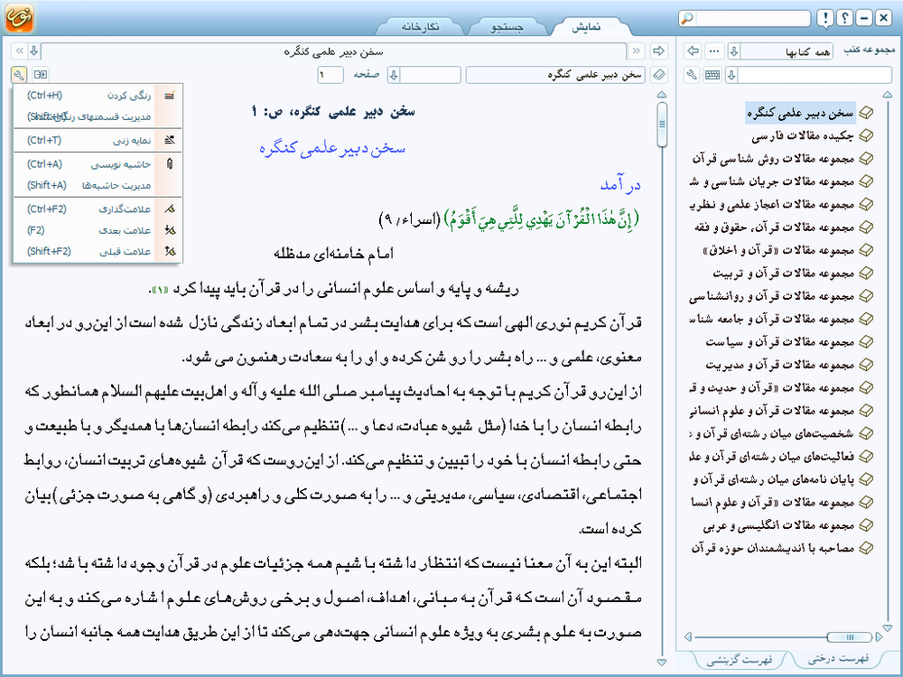Choose رنگی کردن from the tools menu
Screen dimensions: 903x677
[x=97, y=96]
